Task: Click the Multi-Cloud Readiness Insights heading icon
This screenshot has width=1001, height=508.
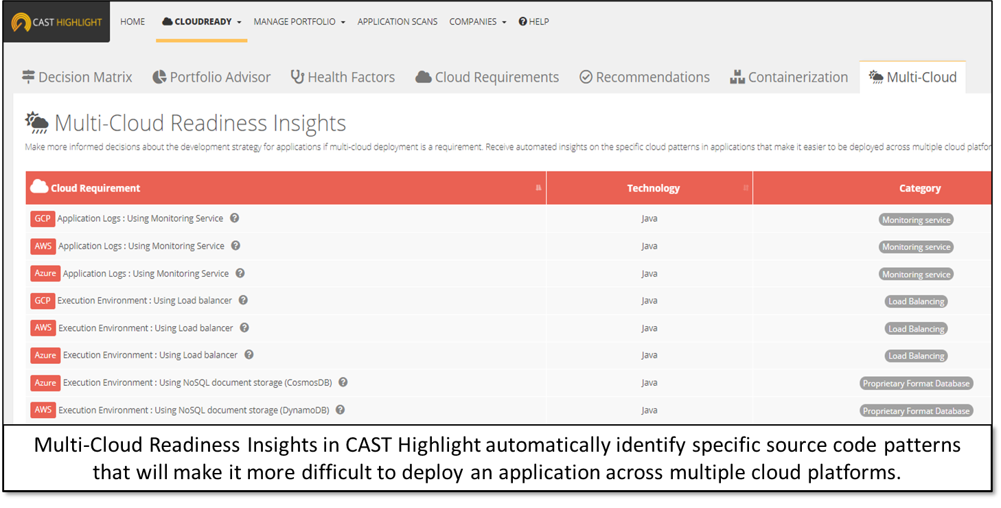Action: (37, 124)
